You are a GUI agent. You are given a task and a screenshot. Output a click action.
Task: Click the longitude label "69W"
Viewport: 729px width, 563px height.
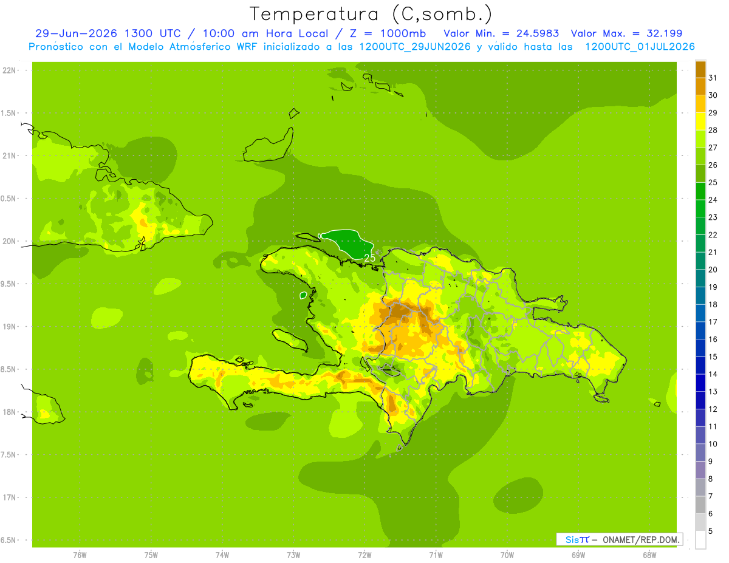pos(578,555)
